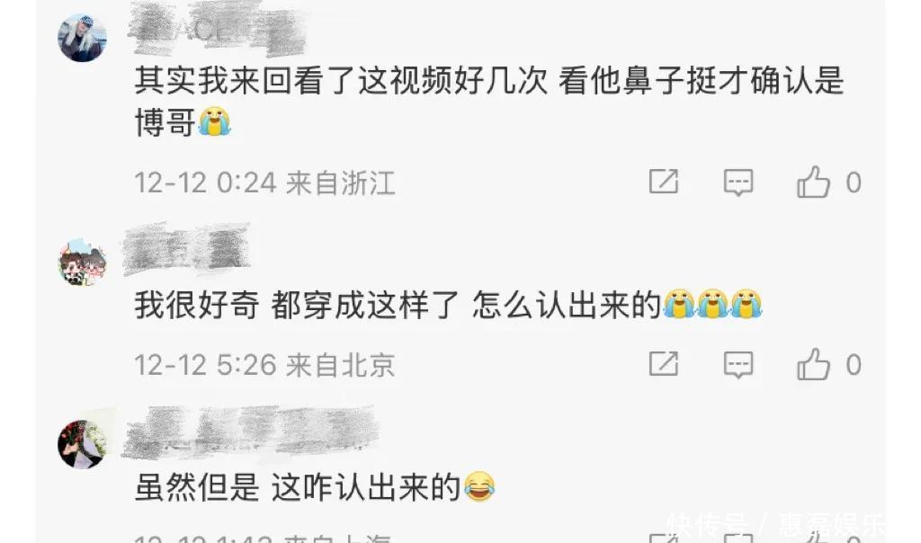Like the comment posted from Beijing
The width and height of the screenshot is (921, 543).
click(813, 364)
